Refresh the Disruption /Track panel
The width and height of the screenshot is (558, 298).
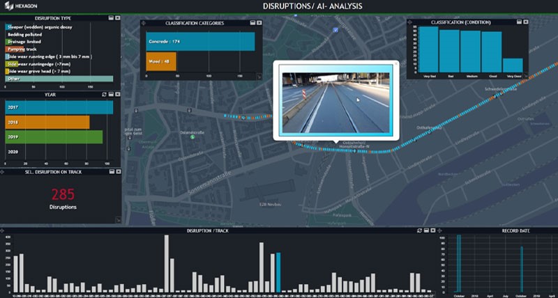pos(420,230)
